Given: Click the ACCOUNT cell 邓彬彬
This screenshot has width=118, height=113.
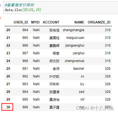Looking at the screenshot, I should pos(54,84).
